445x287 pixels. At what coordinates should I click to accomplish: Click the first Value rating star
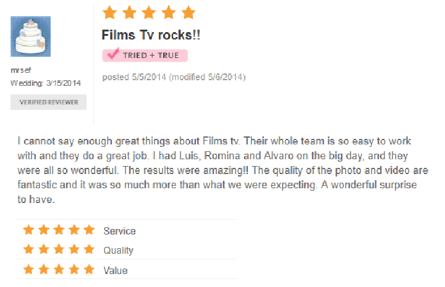click(28, 270)
